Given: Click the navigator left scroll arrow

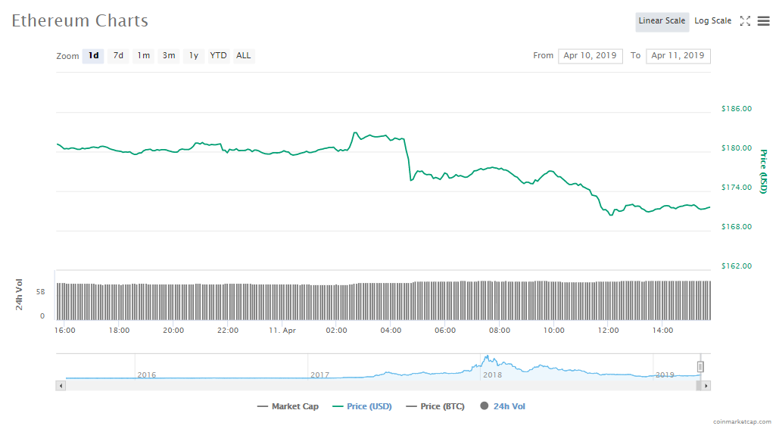Looking at the screenshot, I should (61, 386).
